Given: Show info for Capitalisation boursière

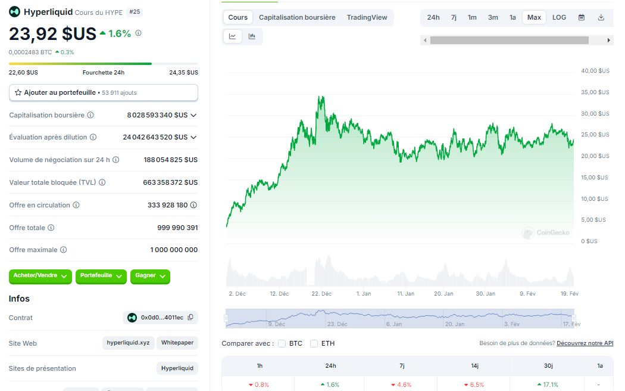Looking at the screenshot, I should (90, 115).
